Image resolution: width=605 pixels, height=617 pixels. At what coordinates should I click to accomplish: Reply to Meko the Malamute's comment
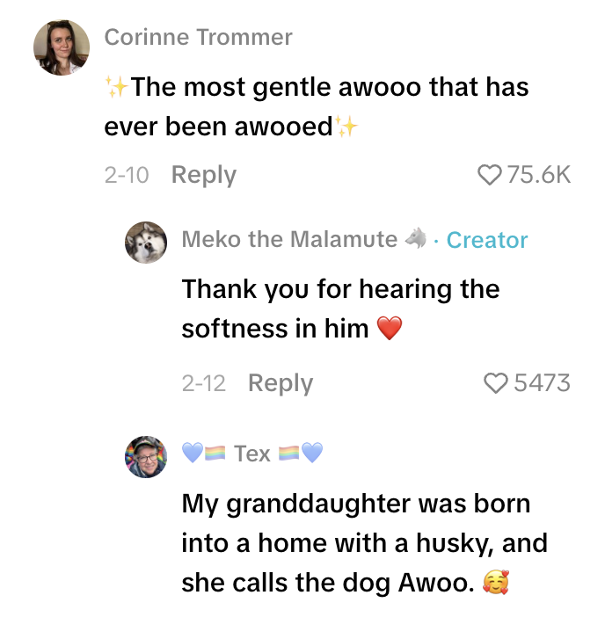pos(280,383)
